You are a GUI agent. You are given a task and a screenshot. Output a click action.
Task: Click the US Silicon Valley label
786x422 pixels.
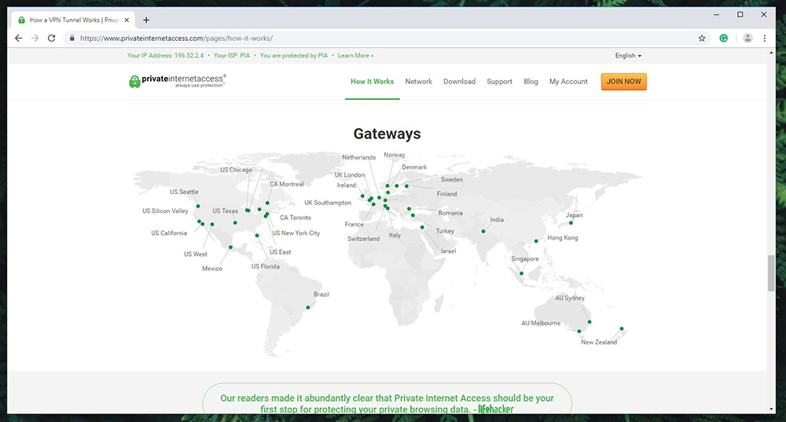click(x=165, y=211)
